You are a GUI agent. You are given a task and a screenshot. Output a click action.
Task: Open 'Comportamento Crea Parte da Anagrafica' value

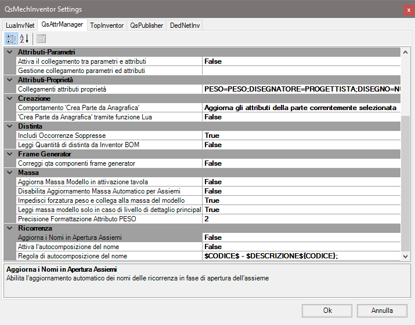point(301,108)
